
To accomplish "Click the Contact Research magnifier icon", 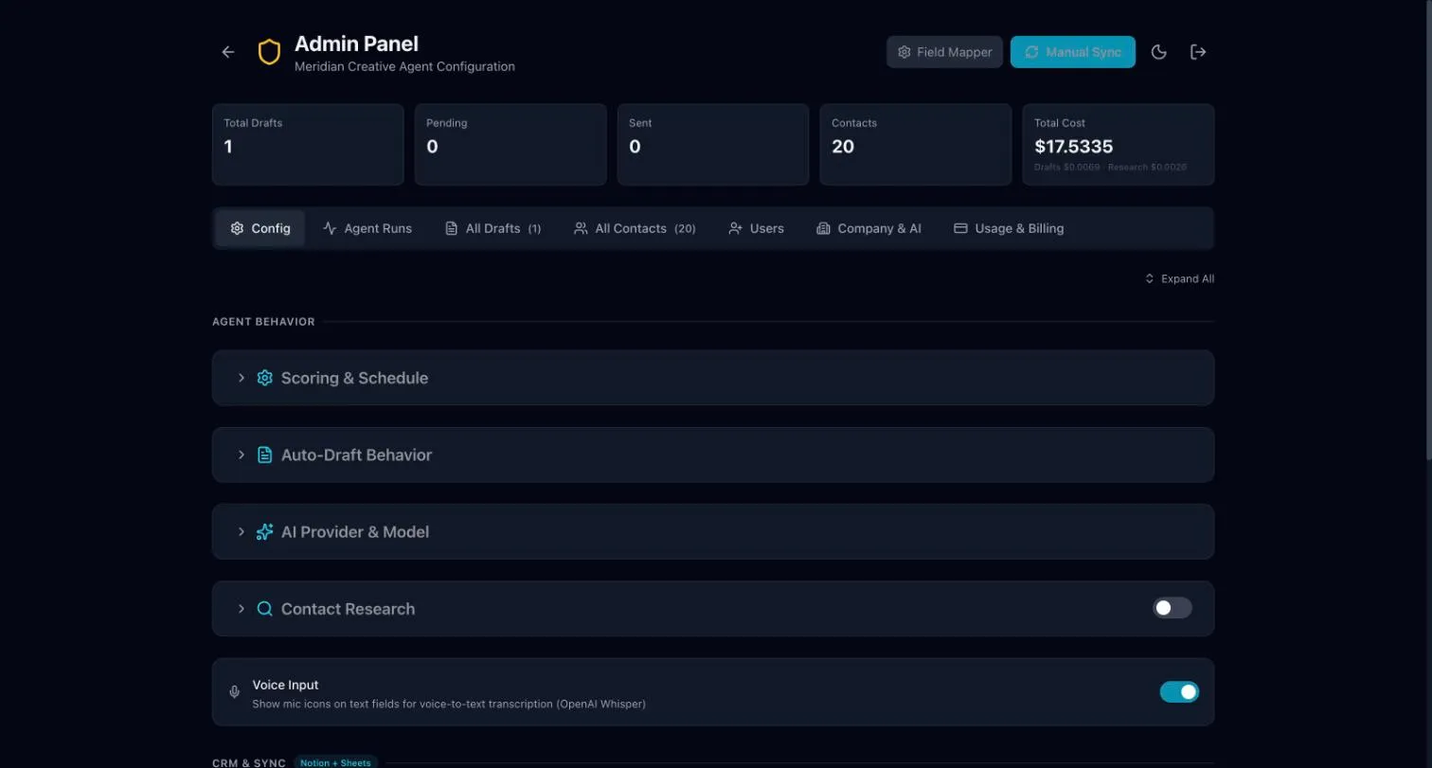I will (265, 609).
